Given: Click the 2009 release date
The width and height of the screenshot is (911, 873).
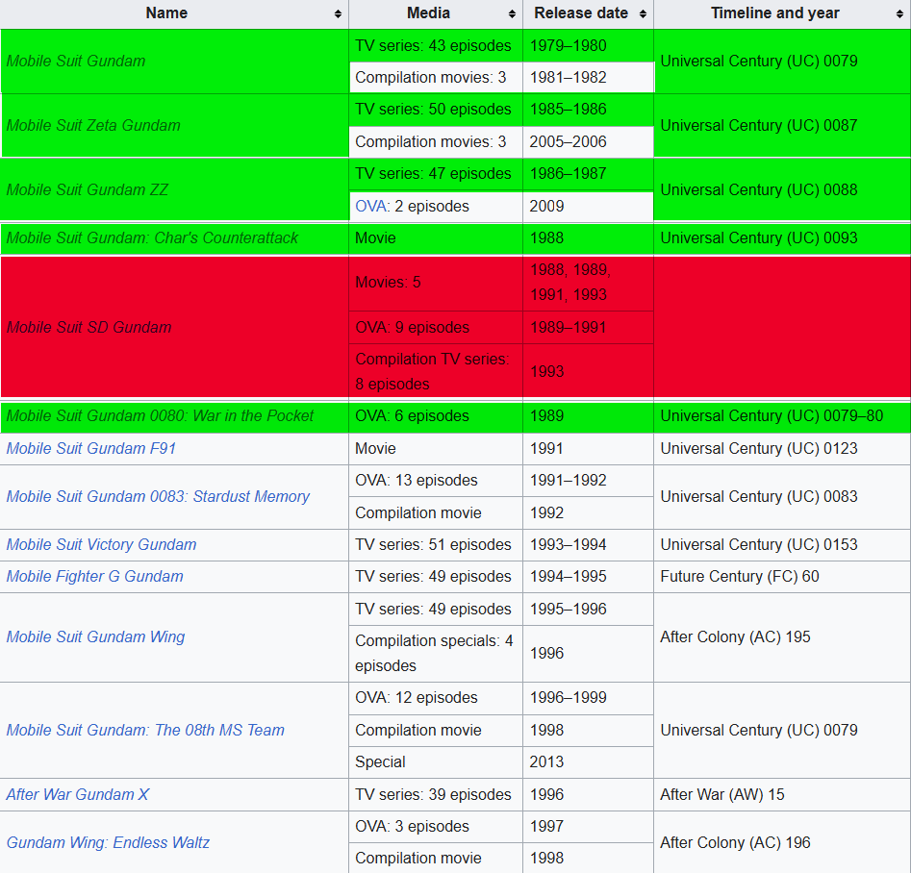Looking at the screenshot, I should 589,206.
